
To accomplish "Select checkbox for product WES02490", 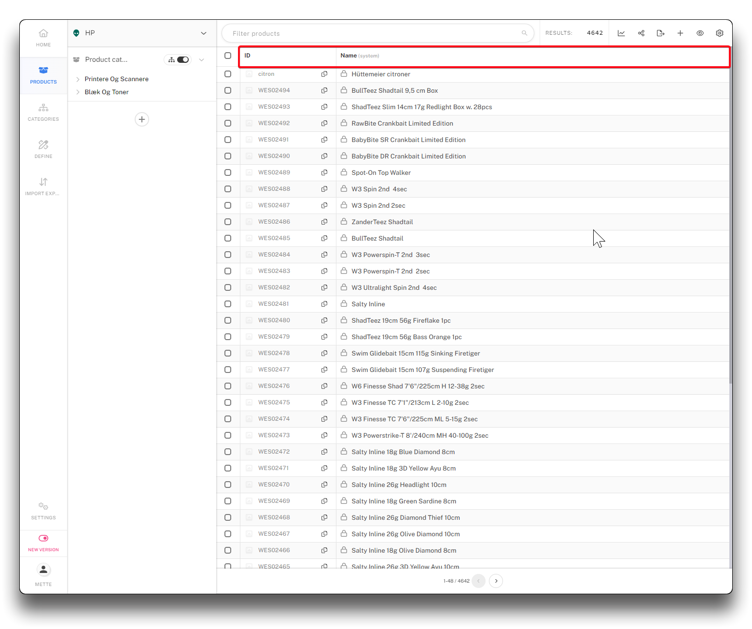I will click(228, 156).
